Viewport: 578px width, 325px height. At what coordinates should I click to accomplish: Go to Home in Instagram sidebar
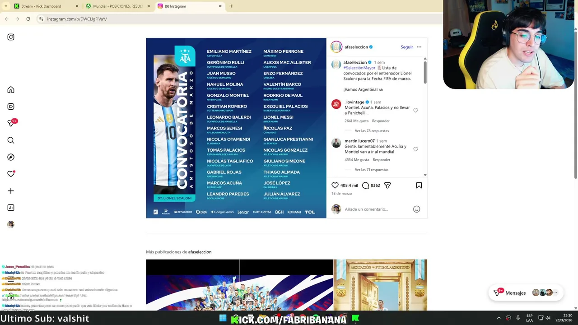pyautogui.click(x=11, y=90)
